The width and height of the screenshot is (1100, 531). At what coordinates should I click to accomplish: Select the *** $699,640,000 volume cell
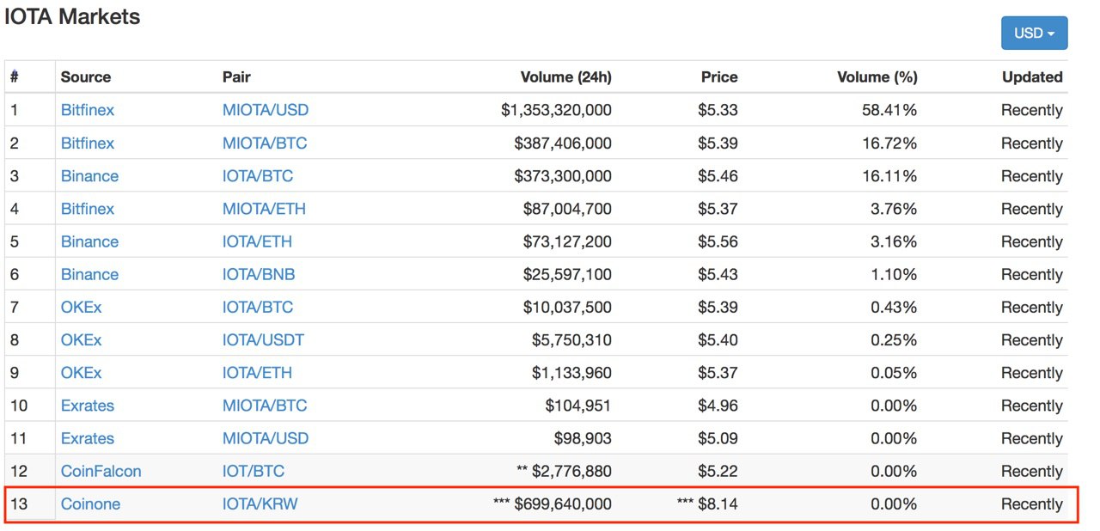pos(553,504)
